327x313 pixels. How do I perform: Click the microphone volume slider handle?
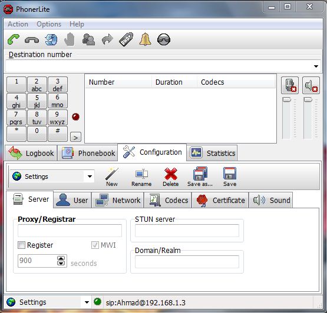(286, 99)
